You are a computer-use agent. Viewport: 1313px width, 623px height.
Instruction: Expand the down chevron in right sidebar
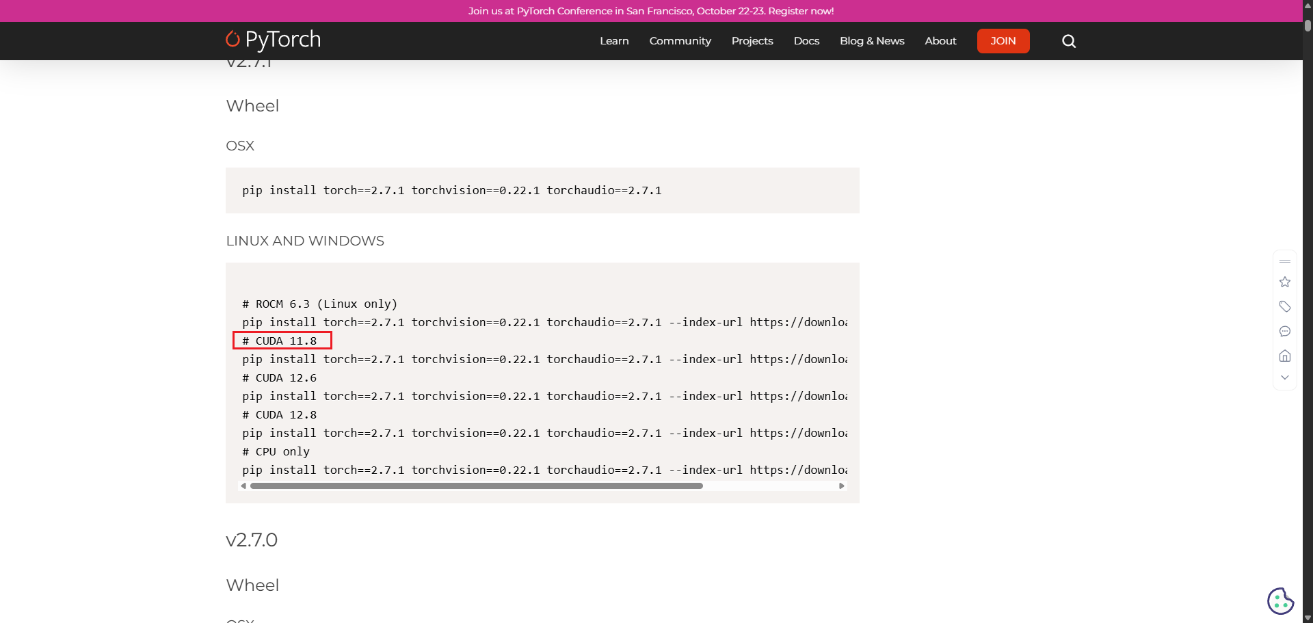point(1285,377)
